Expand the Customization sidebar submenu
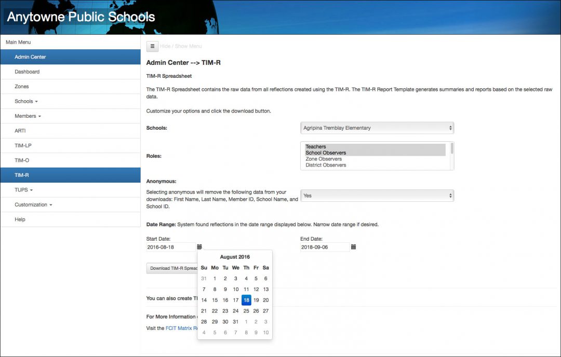Screen dimensions: 561x357 pyautogui.click(x=33, y=205)
